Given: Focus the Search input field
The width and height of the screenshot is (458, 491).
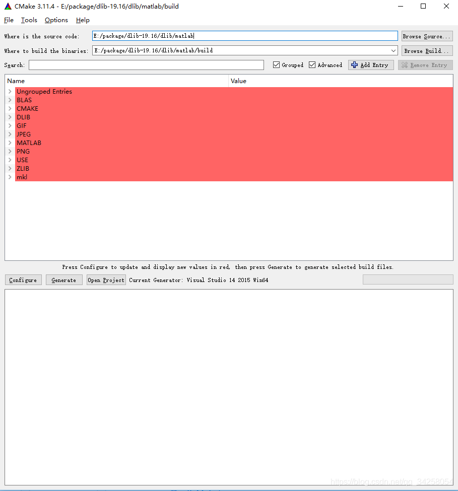Looking at the screenshot, I should coord(146,65).
